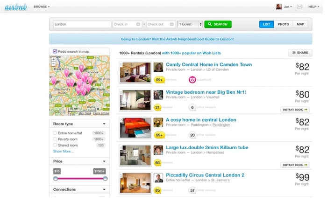Open A cosy home in central London

(201, 120)
